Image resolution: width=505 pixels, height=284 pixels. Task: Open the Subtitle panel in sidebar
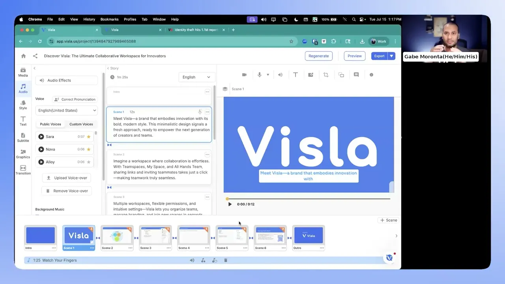click(23, 138)
